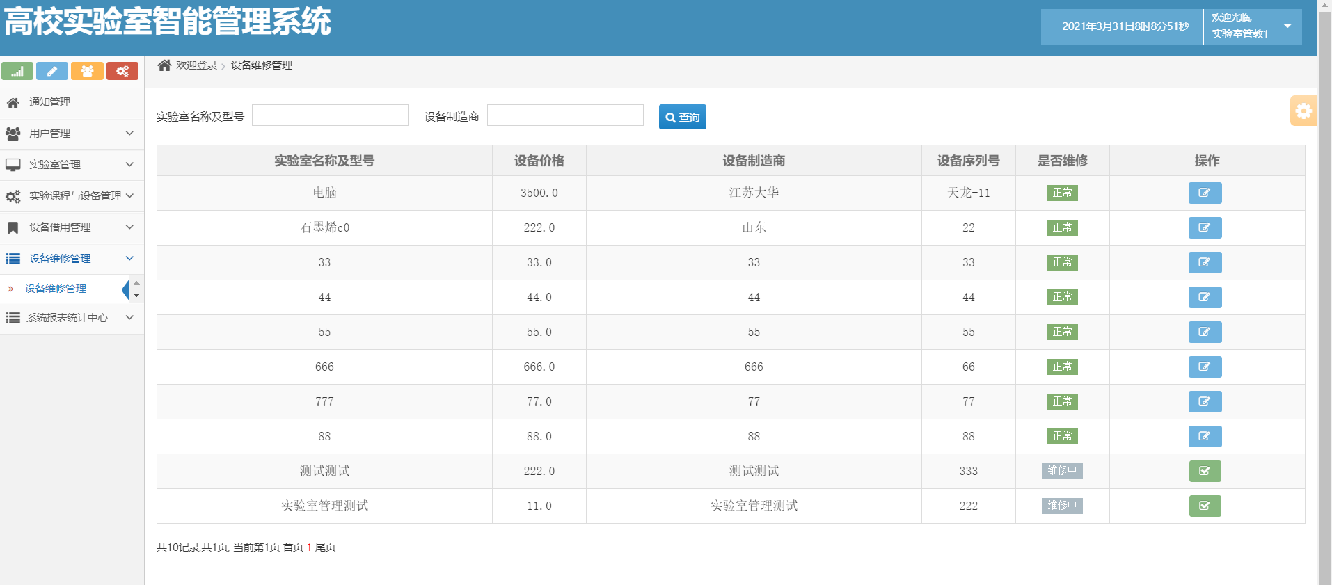This screenshot has height=585, width=1332.
Task: Select the 设备维修管理 submenu item
Action: (x=56, y=289)
